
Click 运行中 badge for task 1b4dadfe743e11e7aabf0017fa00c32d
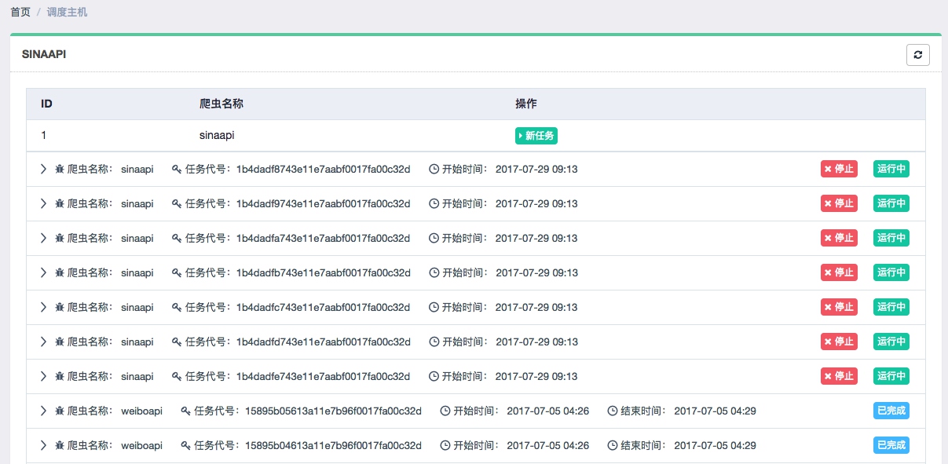coord(891,376)
